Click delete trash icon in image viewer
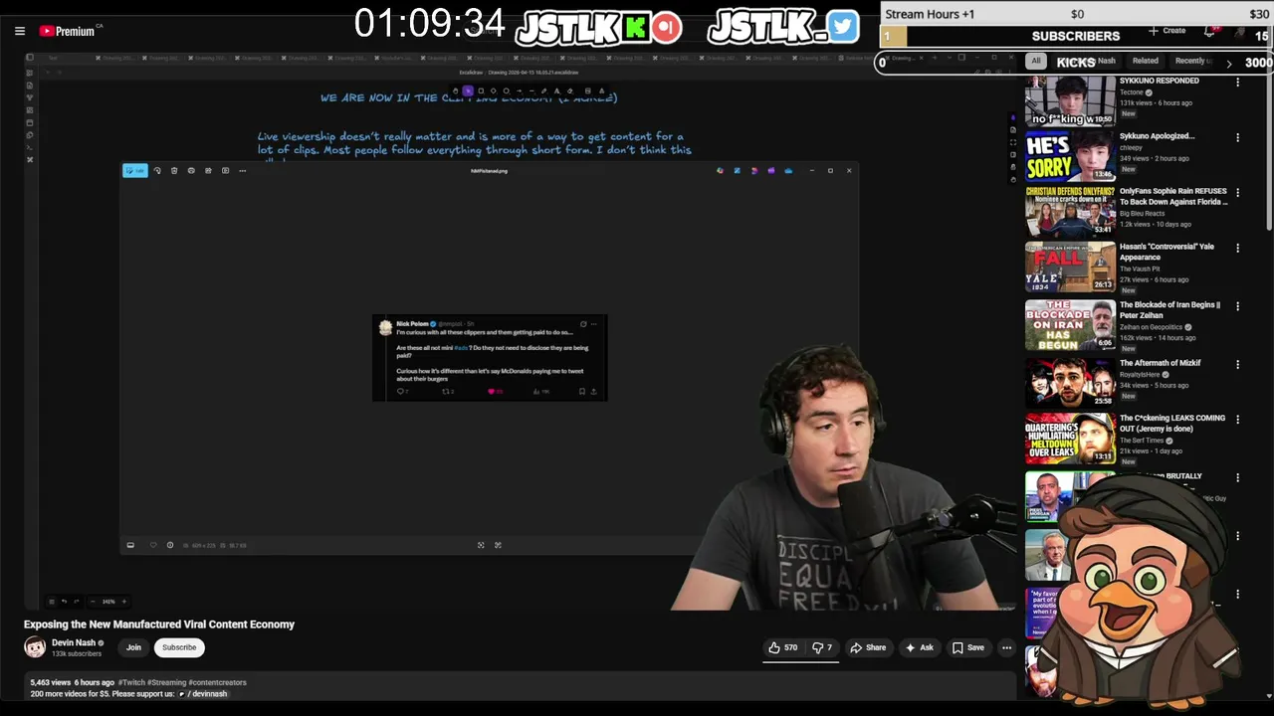The image size is (1274, 716). click(174, 170)
